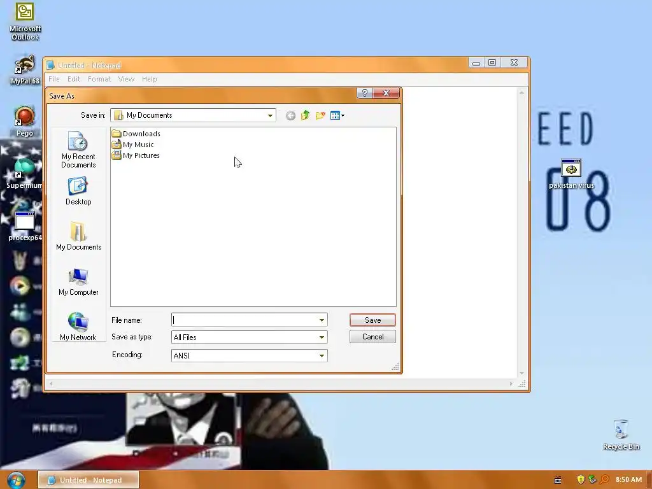This screenshot has height=489, width=652.
Task: Expand the Save in location dropdown
Action: point(270,116)
